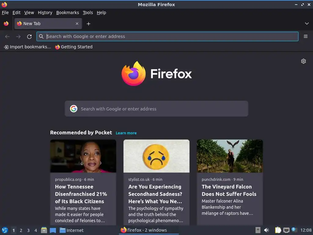This screenshot has width=313, height=235.
Task: Open the crying emoji article thumbnail
Action: point(156,156)
